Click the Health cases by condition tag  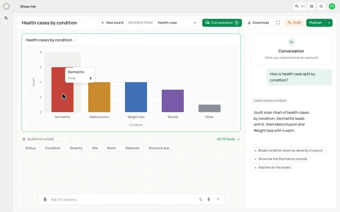click(270, 101)
